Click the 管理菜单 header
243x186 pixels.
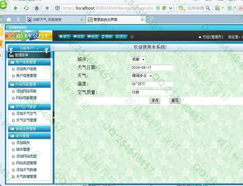pos(29,55)
